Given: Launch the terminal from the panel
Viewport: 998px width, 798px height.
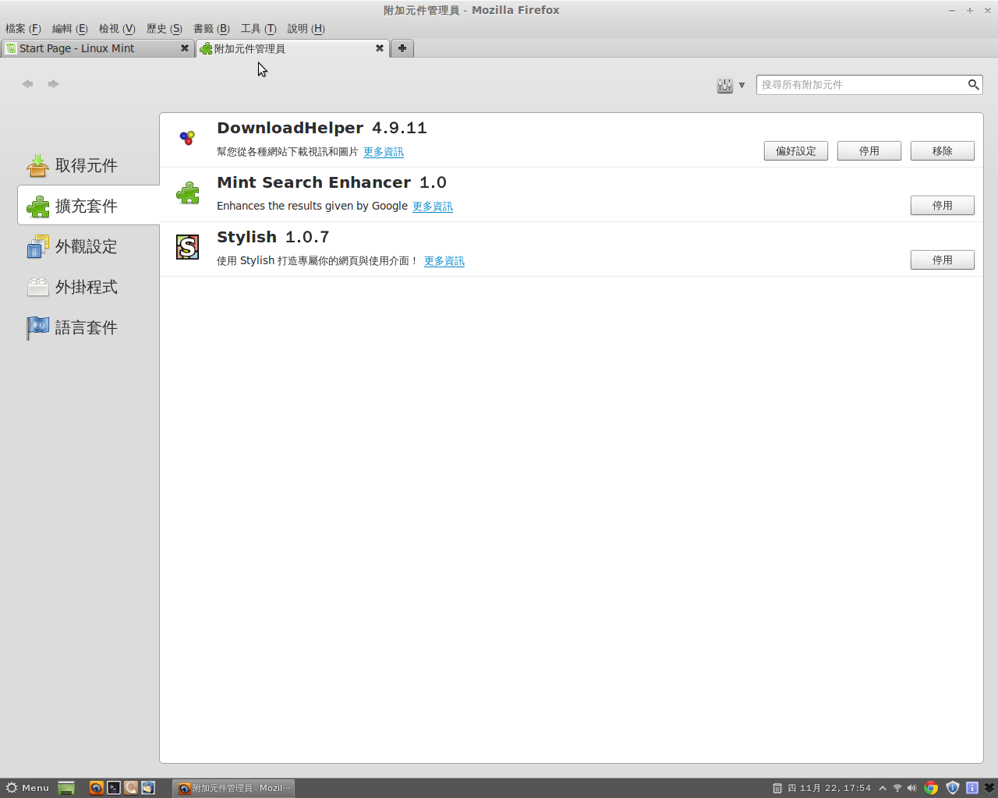Looking at the screenshot, I should point(114,788).
